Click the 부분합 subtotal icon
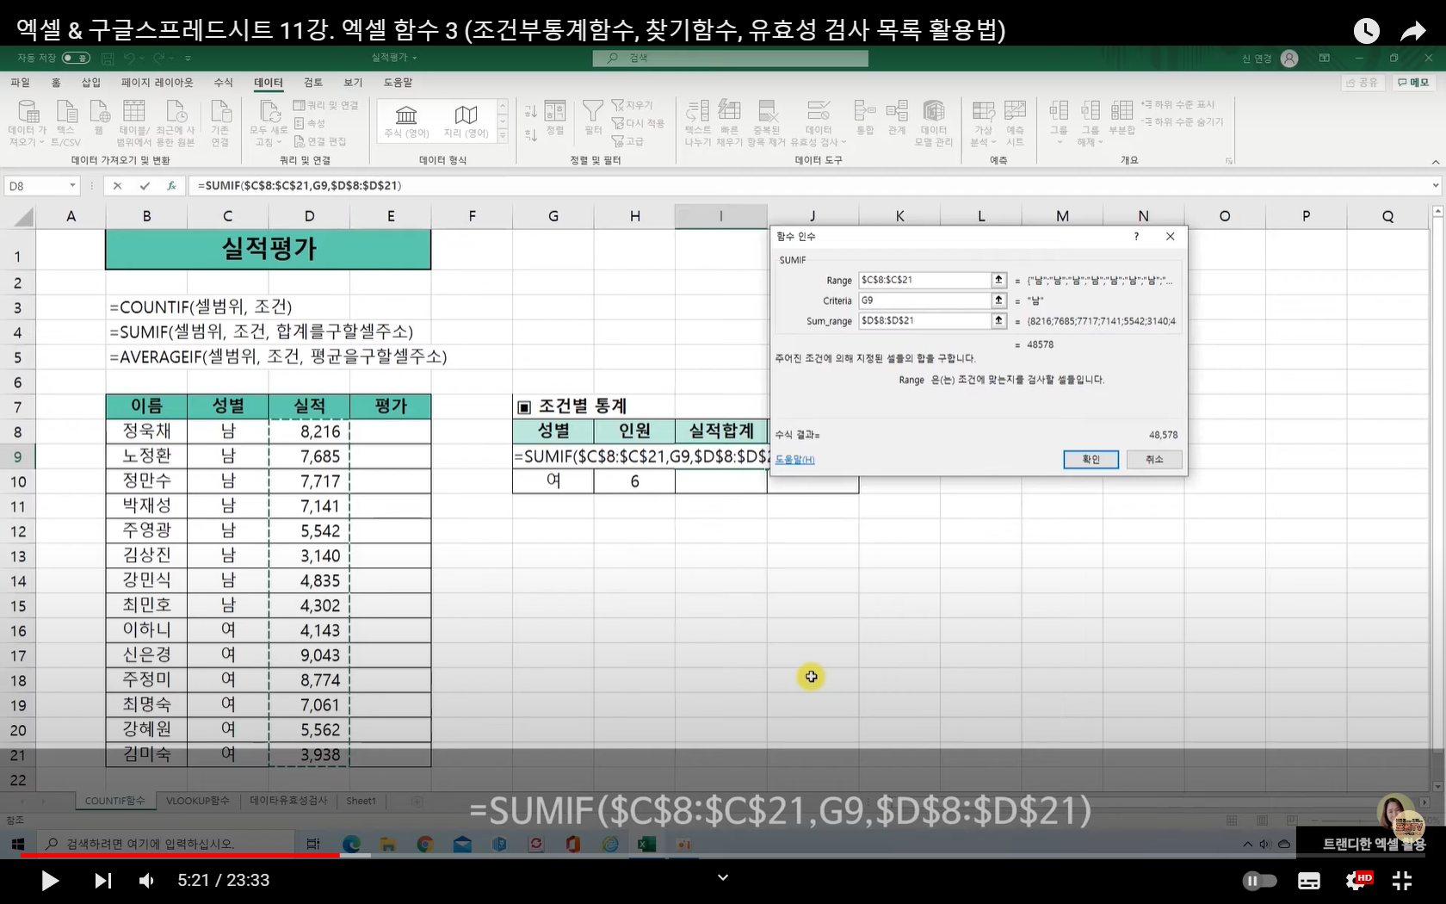Image resolution: width=1446 pixels, height=904 pixels. click(x=1122, y=118)
